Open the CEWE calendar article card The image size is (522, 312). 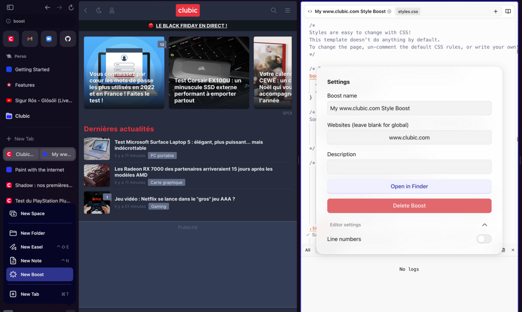273,73
